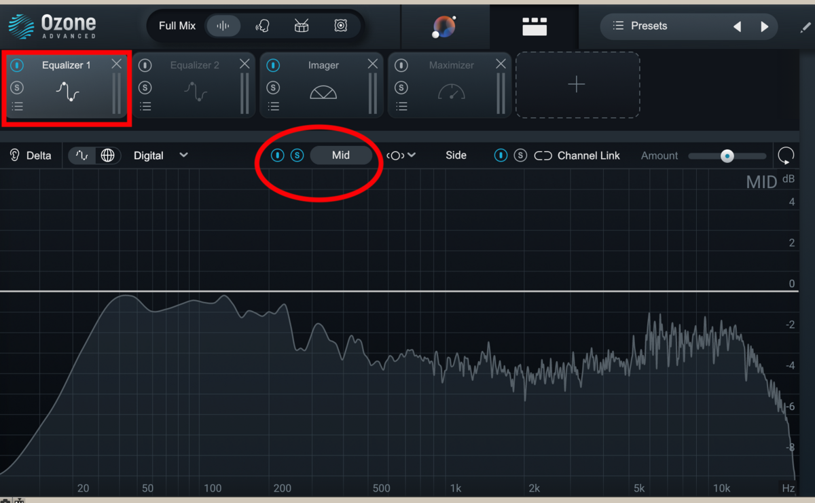This screenshot has width=815, height=503.
Task: Toggle Side channel power
Action: tap(501, 155)
